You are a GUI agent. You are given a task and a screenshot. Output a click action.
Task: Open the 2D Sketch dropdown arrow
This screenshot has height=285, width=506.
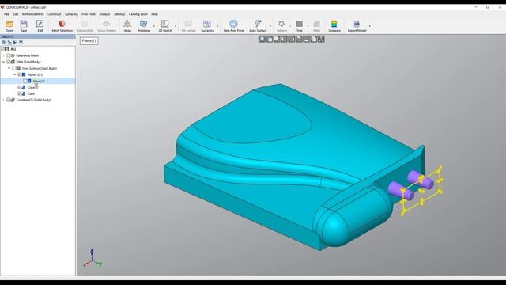[x=176, y=26]
